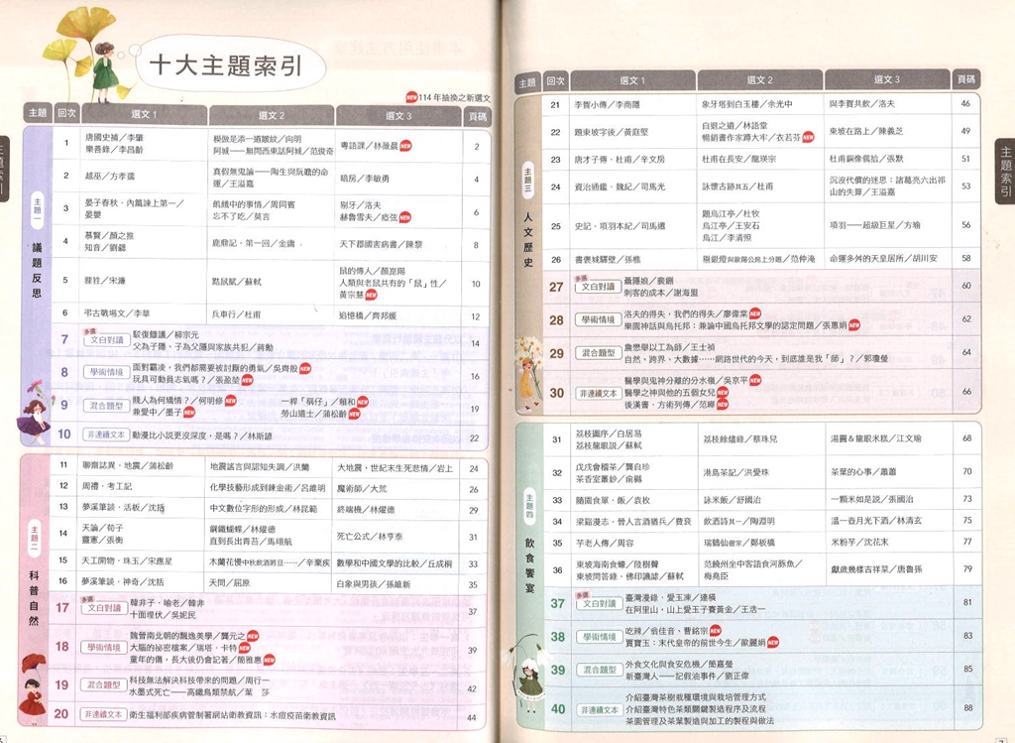Click the 非連續文本 label in row 40
1015x743 pixels.
[x=599, y=710]
